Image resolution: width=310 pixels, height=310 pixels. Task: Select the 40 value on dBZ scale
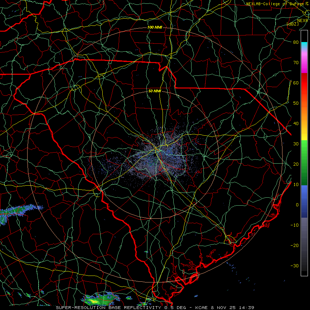[x=296, y=124]
